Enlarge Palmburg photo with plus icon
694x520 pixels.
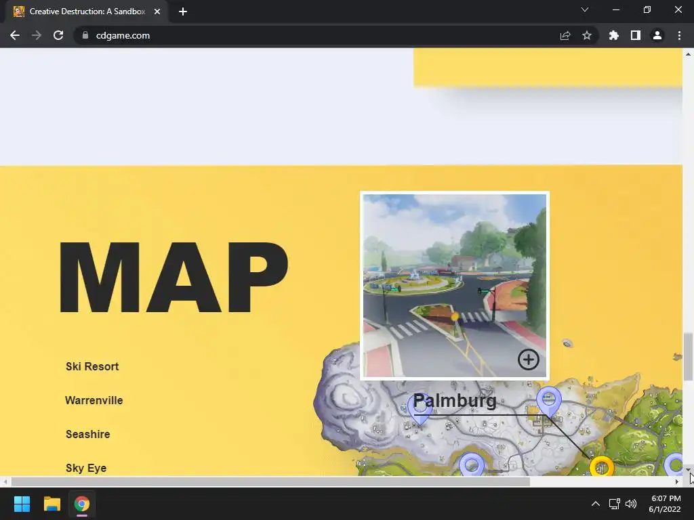coord(529,360)
